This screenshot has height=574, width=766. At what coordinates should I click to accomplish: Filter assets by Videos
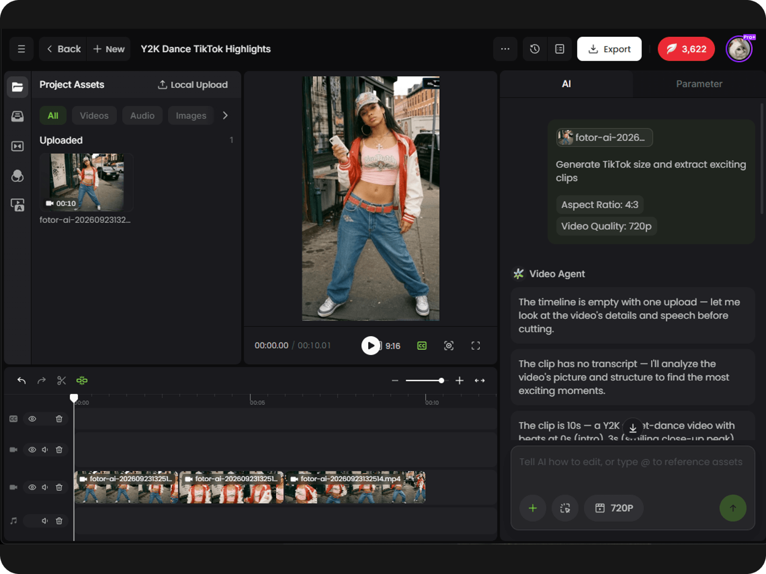94,115
